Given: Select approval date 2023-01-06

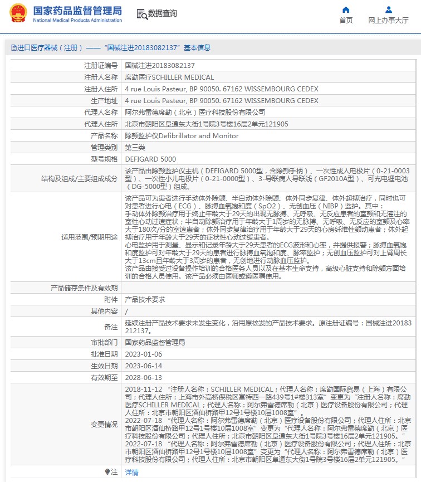Looking at the screenshot, I should click(x=144, y=354).
